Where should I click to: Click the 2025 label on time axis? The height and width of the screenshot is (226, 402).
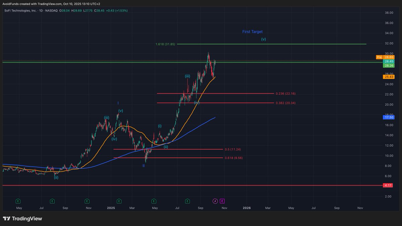click(x=111, y=208)
